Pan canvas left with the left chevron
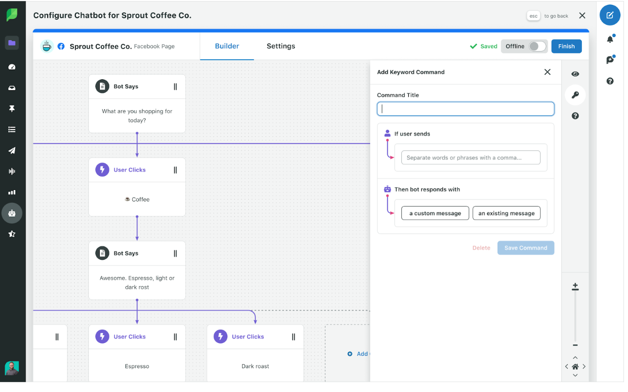The width and height of the screenshot is (628, 392). click(567, 366)
